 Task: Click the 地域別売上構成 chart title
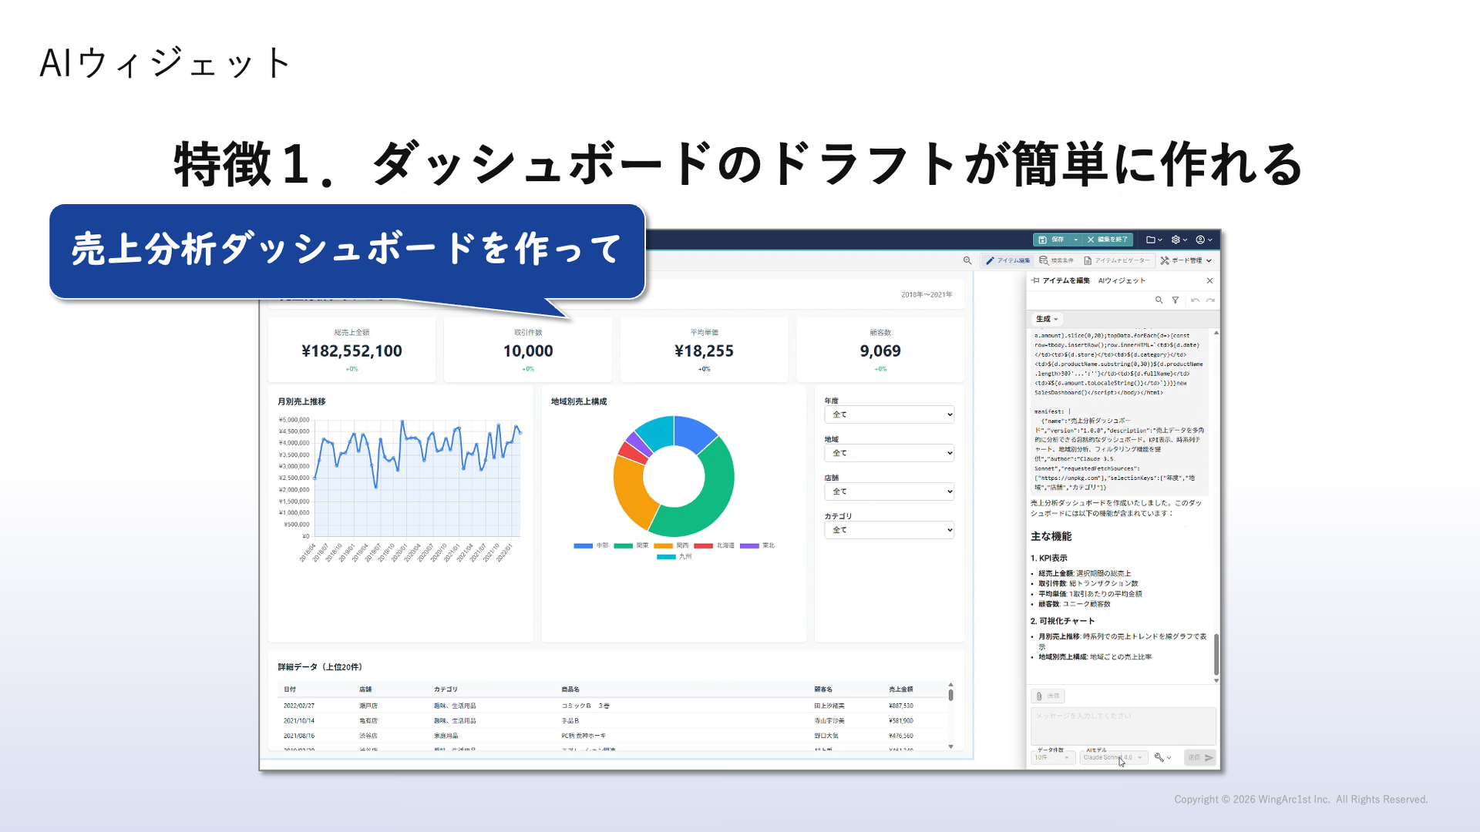[579, 401]
